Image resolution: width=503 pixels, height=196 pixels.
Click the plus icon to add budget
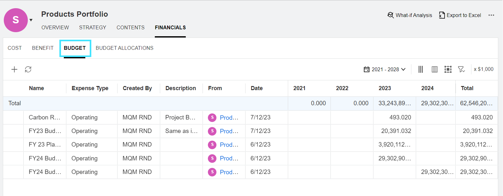tap(14, 69)
